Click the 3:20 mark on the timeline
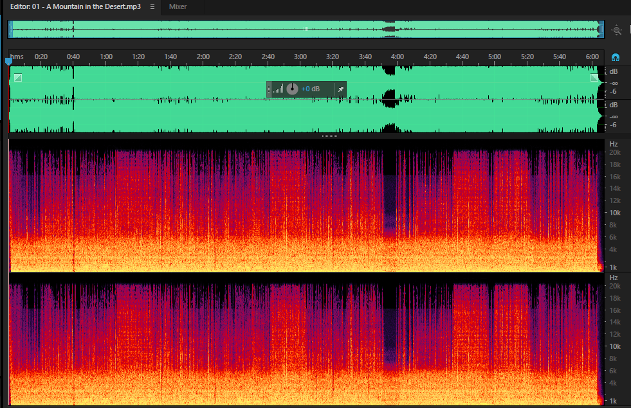This screenshot has width=631, height=408. tap(333, 57)
